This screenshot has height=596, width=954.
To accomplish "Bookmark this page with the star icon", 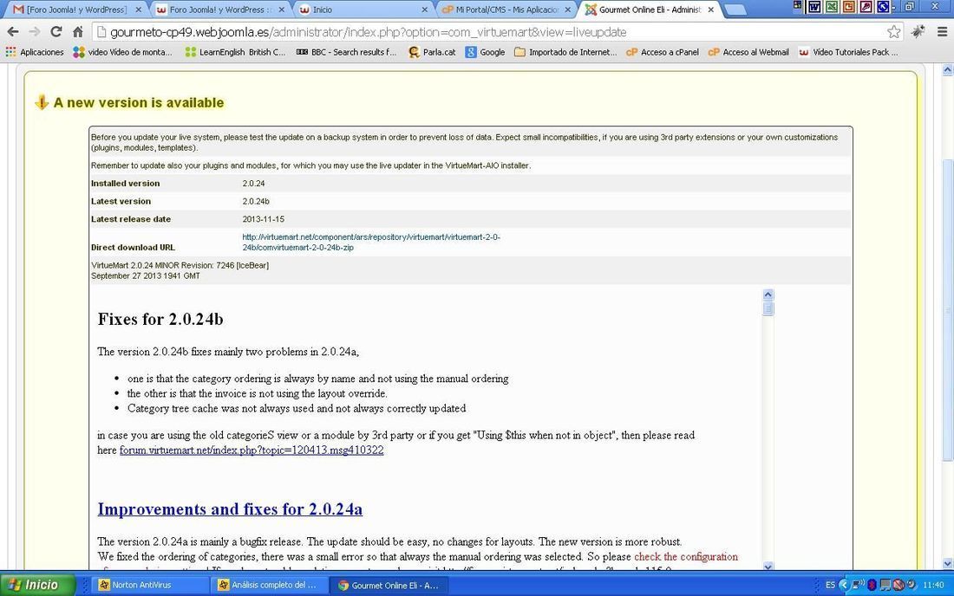I will coord(893,31).
